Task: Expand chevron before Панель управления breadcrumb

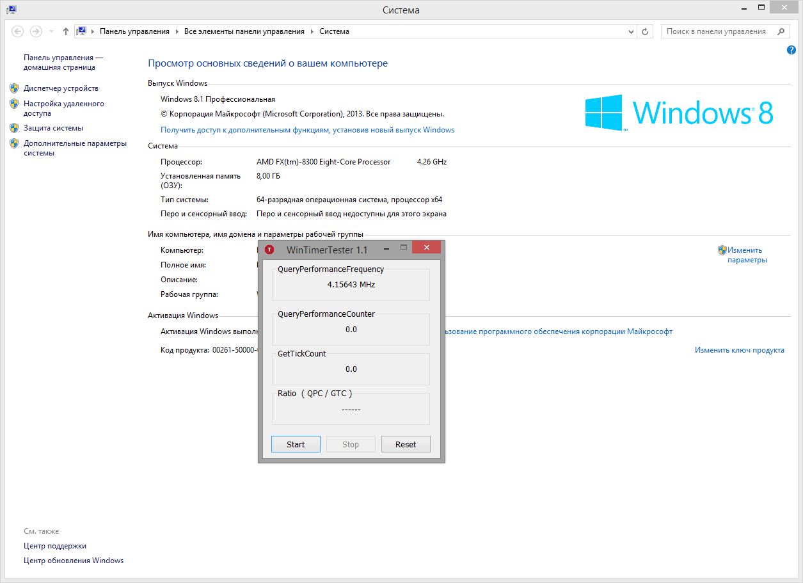Action: (93, 31)
